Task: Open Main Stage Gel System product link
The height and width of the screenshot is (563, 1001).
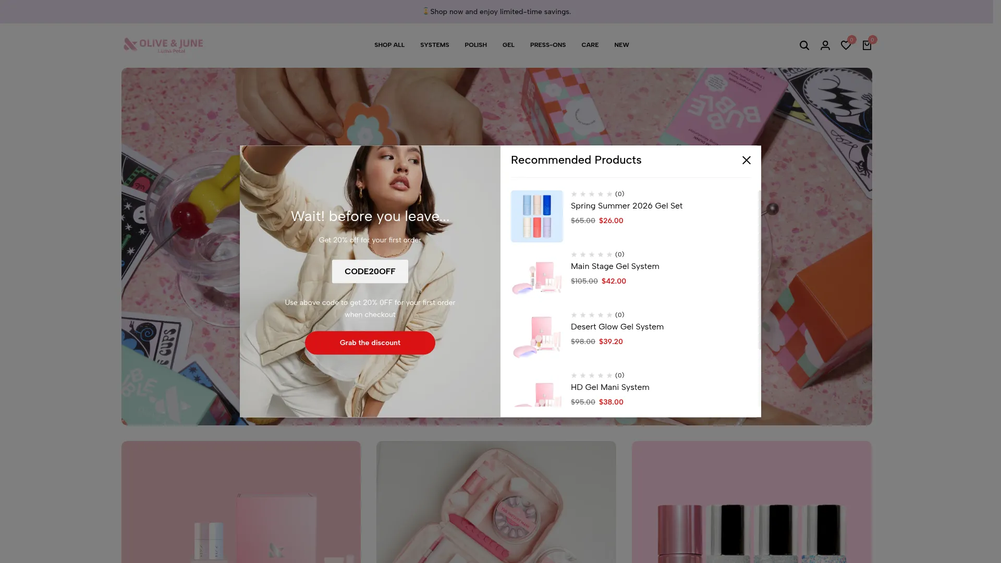Action: pos(615,266)
